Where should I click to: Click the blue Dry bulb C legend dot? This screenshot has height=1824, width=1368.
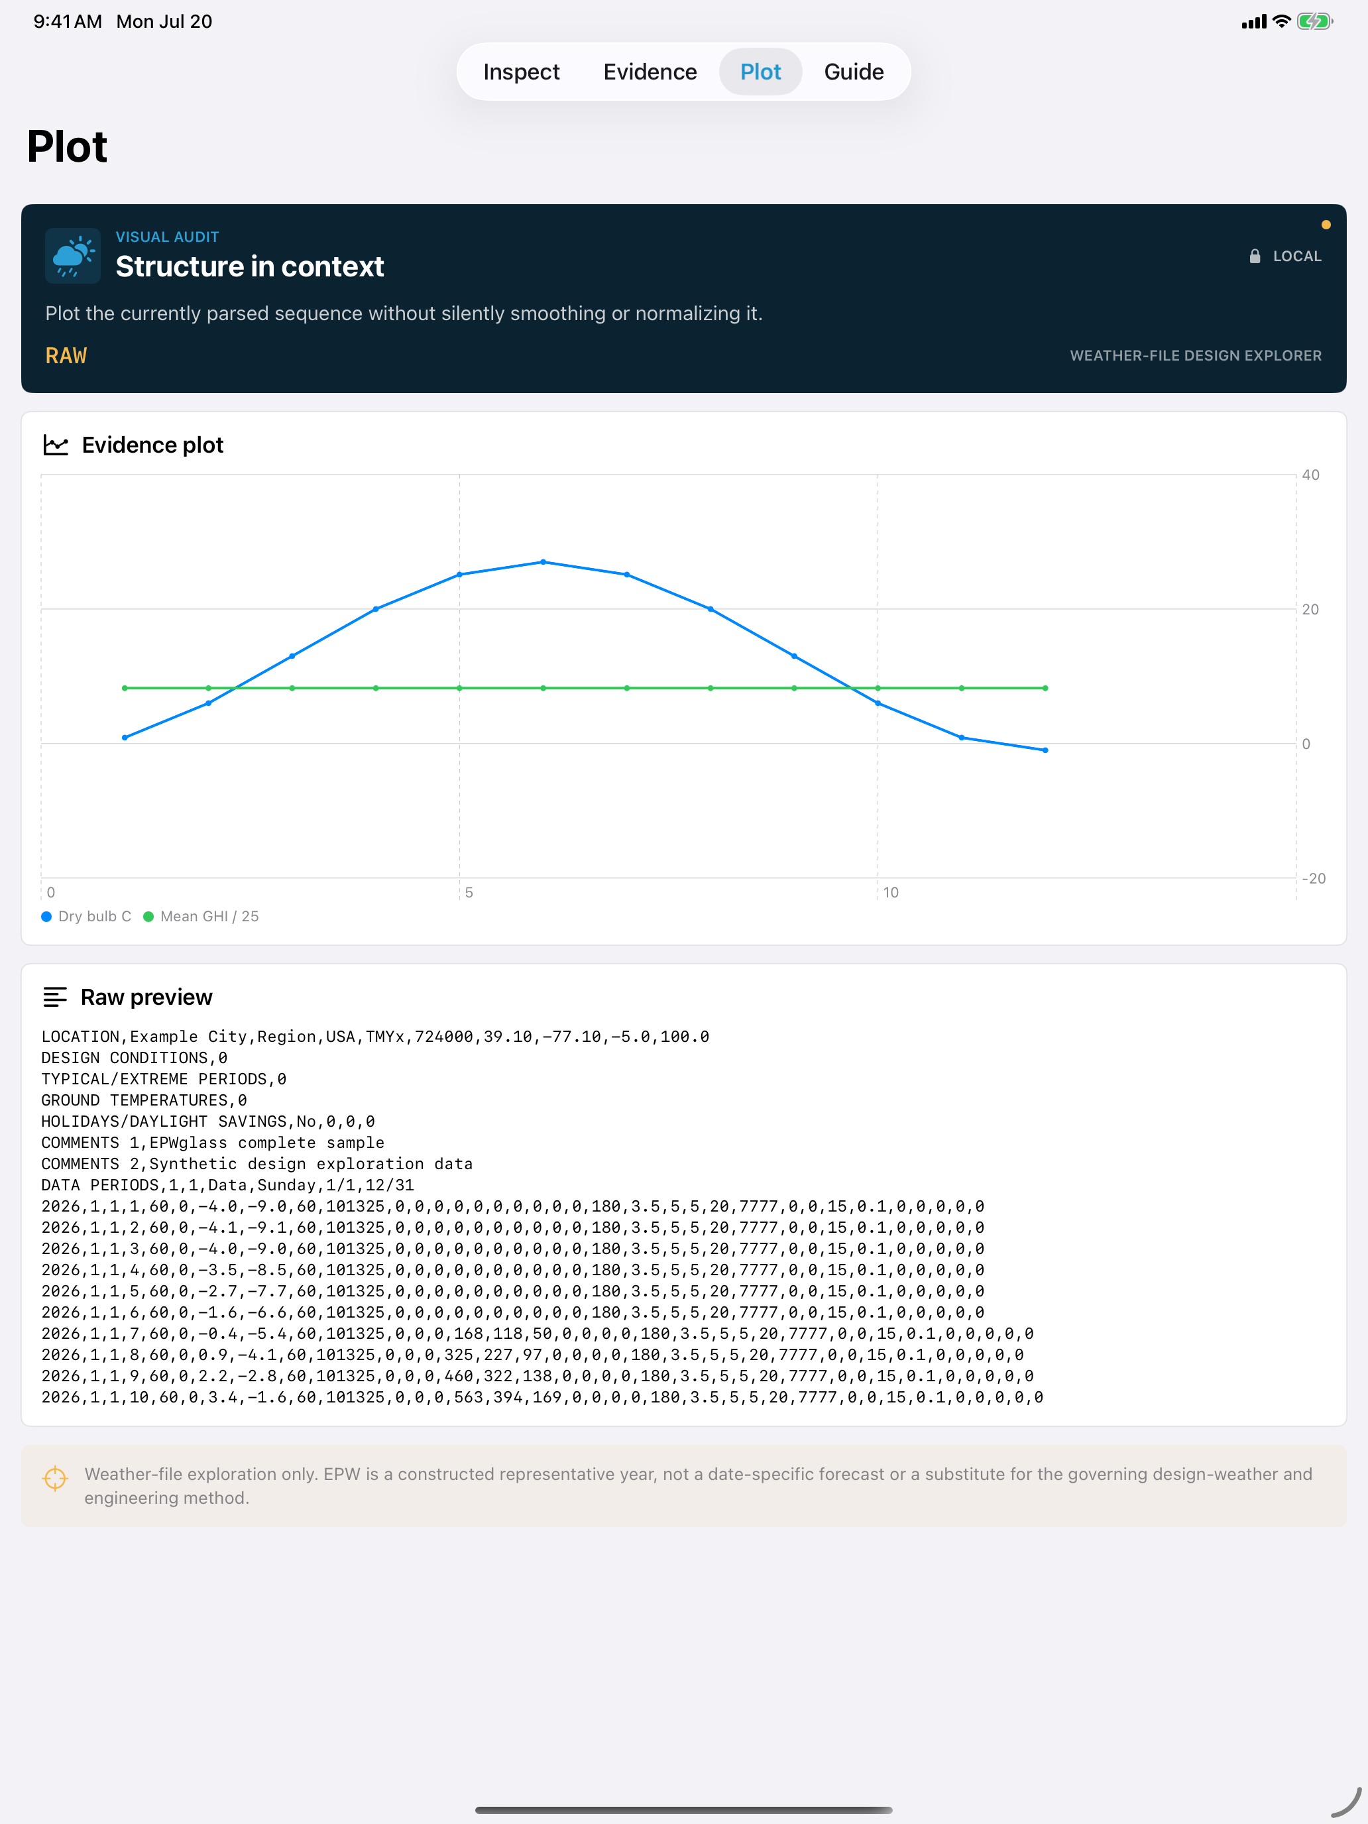point(47,917)
